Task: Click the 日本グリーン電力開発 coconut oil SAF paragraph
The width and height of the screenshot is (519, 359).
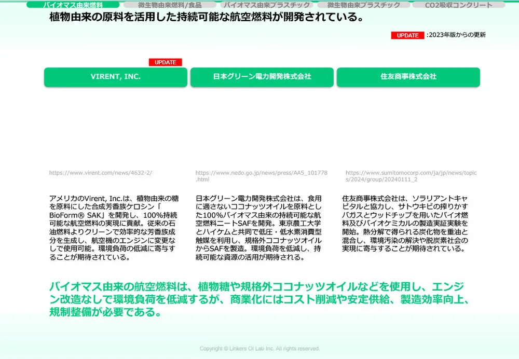Action: point(259,228)
